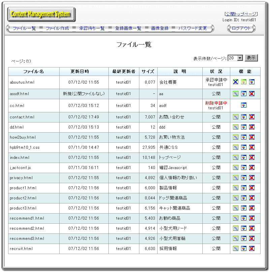Edit the product1.html file

coord(236,188)
